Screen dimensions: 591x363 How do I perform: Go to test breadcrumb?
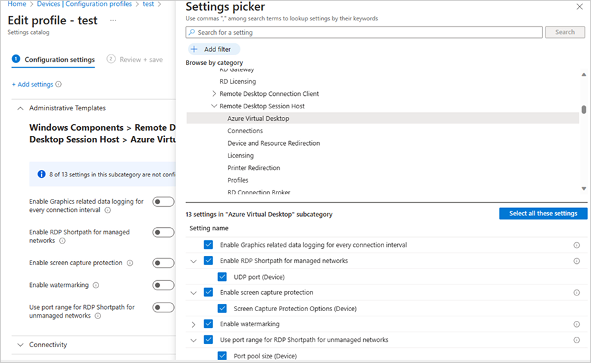148,4
